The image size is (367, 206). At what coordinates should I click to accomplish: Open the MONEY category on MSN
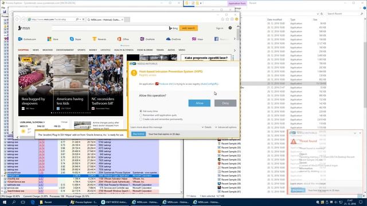93,50
